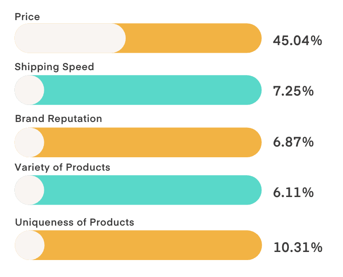Select the 6.87% value text
Viewport: 343px width, 277px height.
(x=293, y=142)
